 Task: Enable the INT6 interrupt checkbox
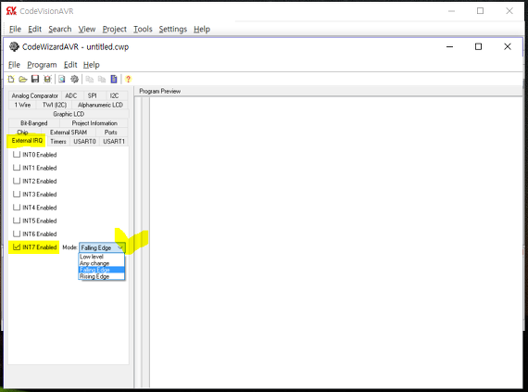[x=17, y=234]
